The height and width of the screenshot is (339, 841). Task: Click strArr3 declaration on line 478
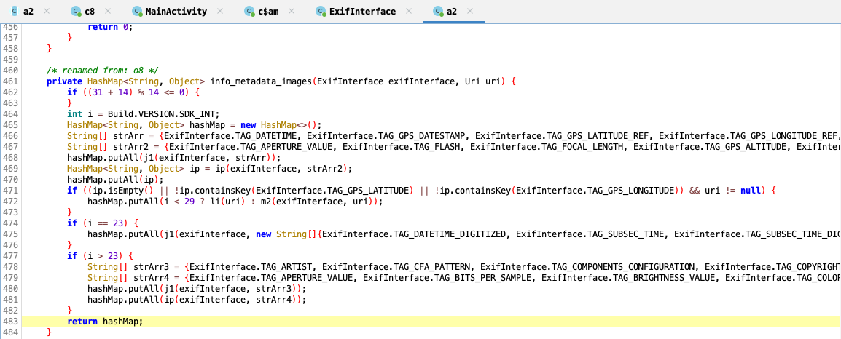tap(154, 267)
